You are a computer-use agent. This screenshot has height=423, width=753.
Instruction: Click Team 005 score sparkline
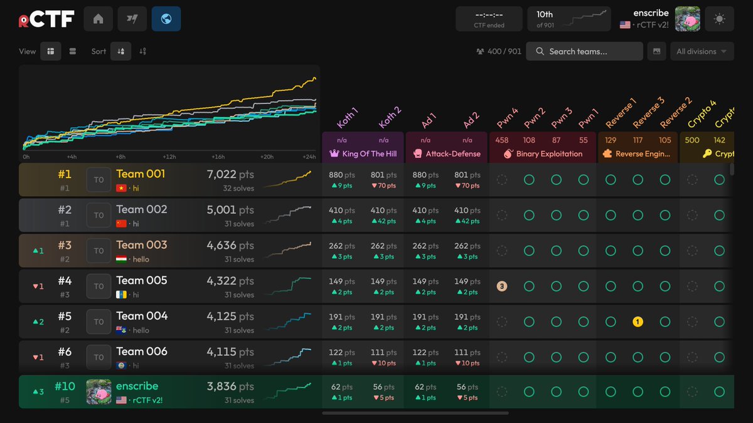(x=287, y=286)
